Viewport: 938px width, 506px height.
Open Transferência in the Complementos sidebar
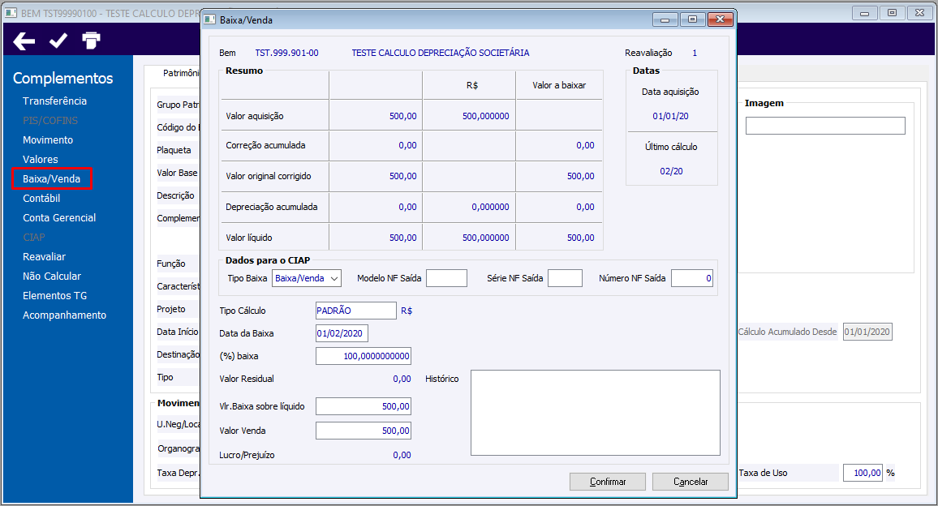coord(54,101)
